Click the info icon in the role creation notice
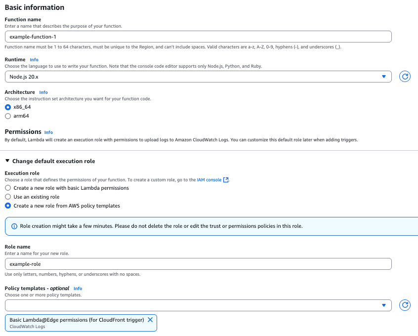This screenshot has width=418, height=336. tap(14, 226)
